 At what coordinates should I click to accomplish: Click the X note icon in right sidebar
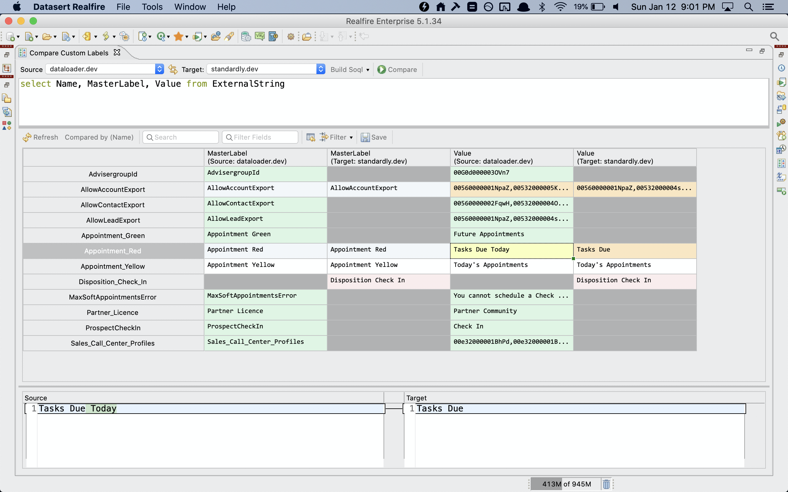(781, 177)
